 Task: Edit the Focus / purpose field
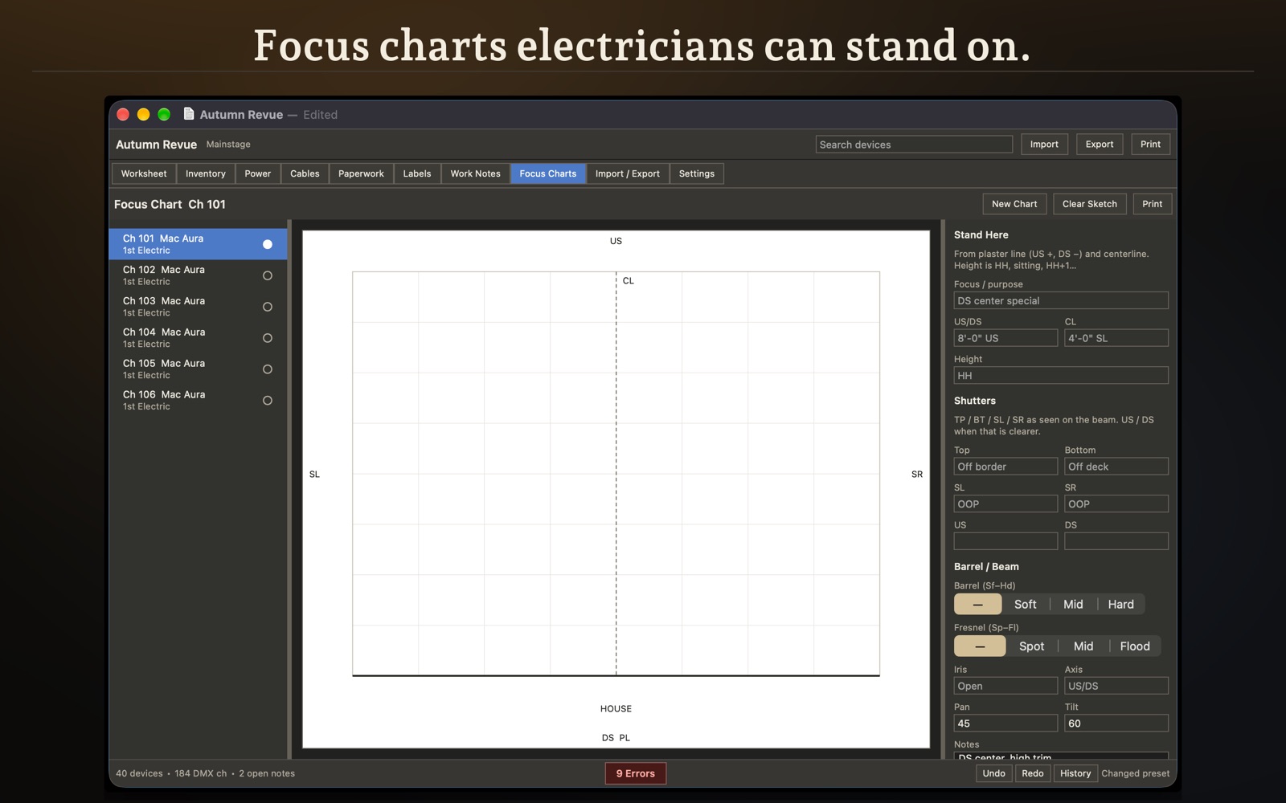[x=1061, y=300]
